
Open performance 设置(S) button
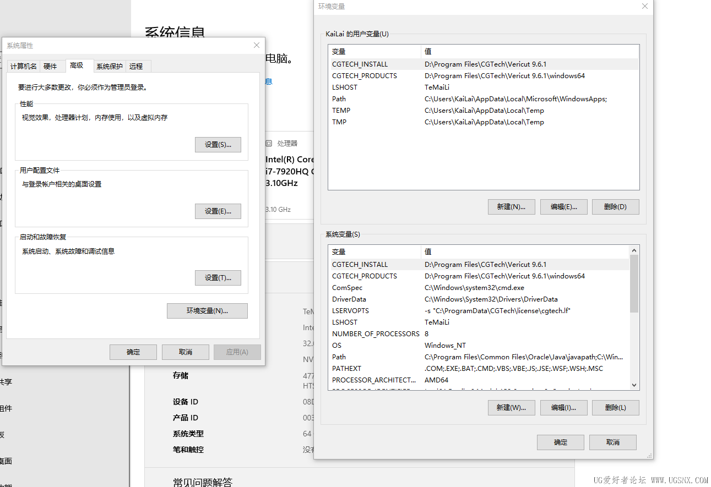pyautogui.click(x=218, y=145)
